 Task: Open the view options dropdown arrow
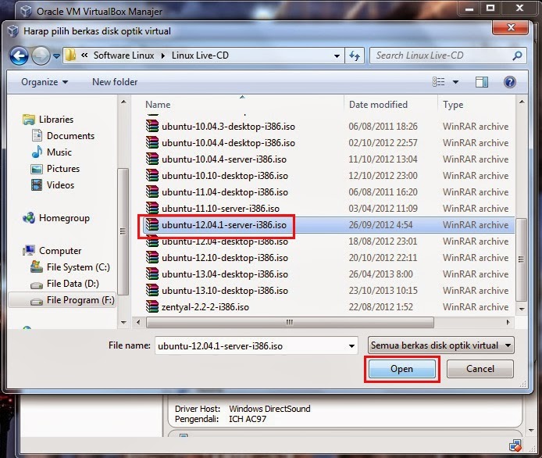point(455,82)
